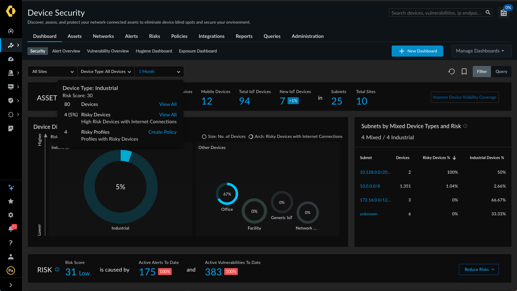Click the 0% progress badge above the checklist icon
Viewport: 517px width, 291px height.
[508, 7]
